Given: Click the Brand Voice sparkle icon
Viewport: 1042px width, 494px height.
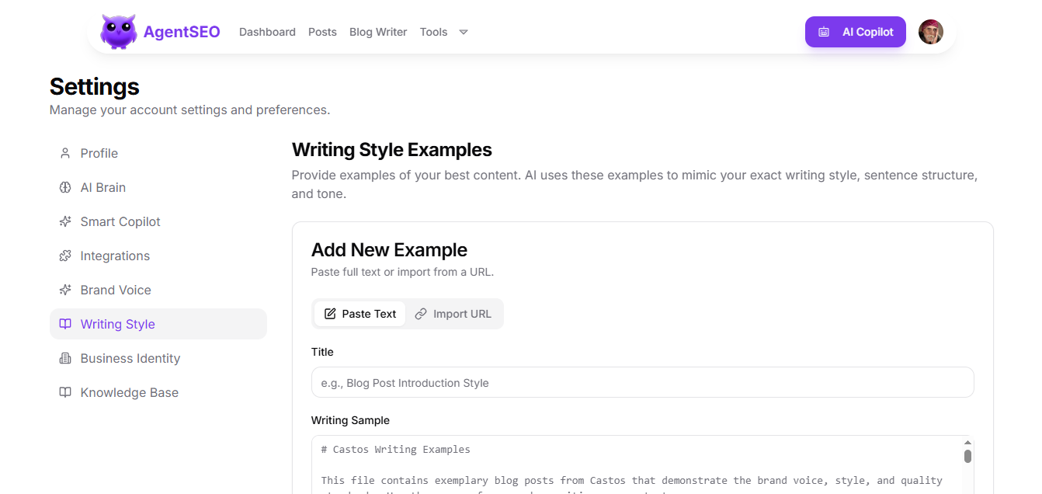Looking at the screenshot, I should (65, 290).
